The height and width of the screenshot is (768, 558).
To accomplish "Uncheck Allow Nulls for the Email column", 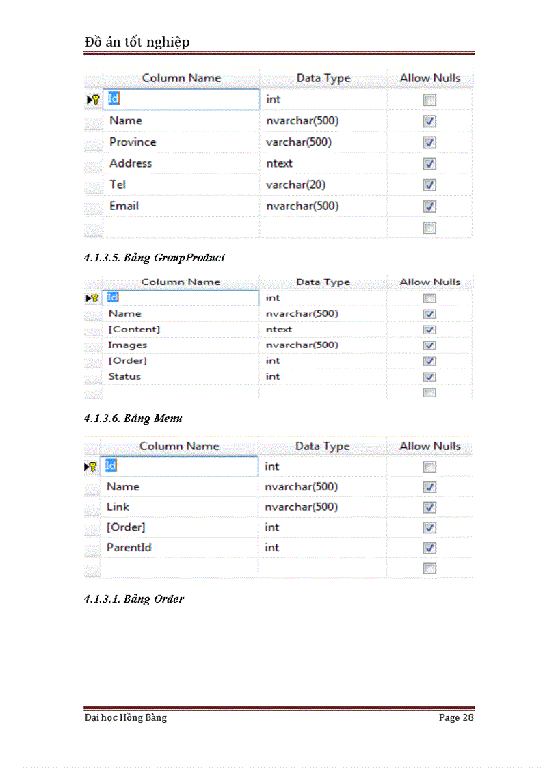I will tap(429, 206).
